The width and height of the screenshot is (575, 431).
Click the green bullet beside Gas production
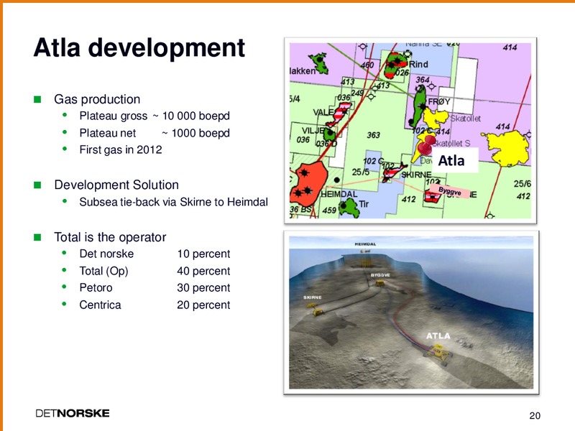(x=37, y=99)
